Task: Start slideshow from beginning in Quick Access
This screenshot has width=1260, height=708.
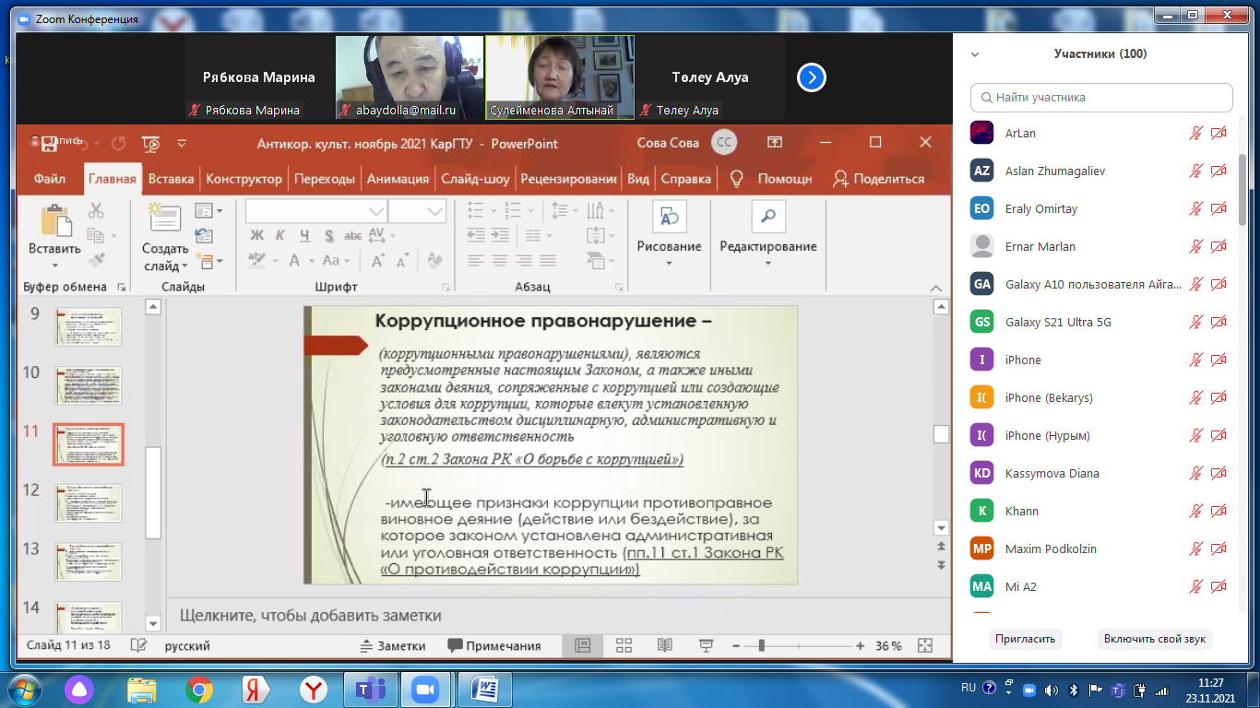Action: pos(151,143)
